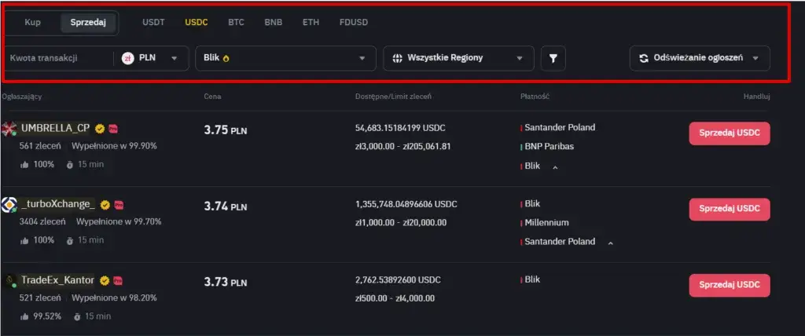805x336 pixels.
Task: Click timer icon in _turboXchange_ row
Action: [x=70, y=240]
